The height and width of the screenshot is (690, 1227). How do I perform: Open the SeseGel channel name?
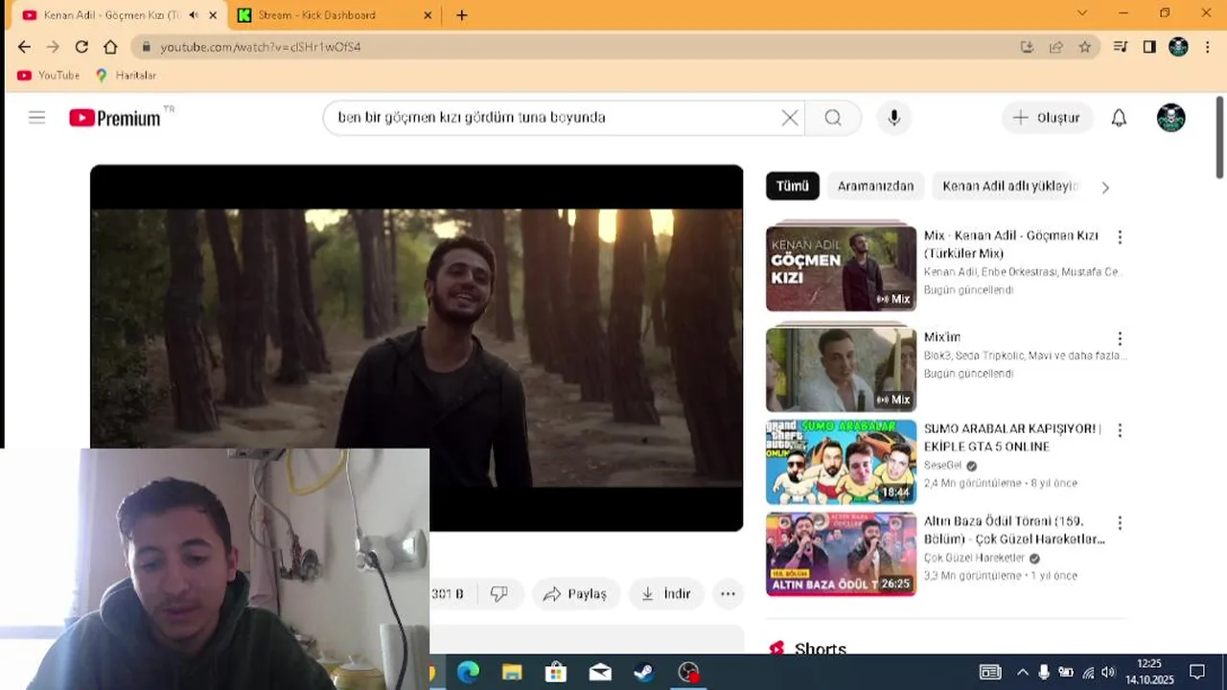pos(943,466)
